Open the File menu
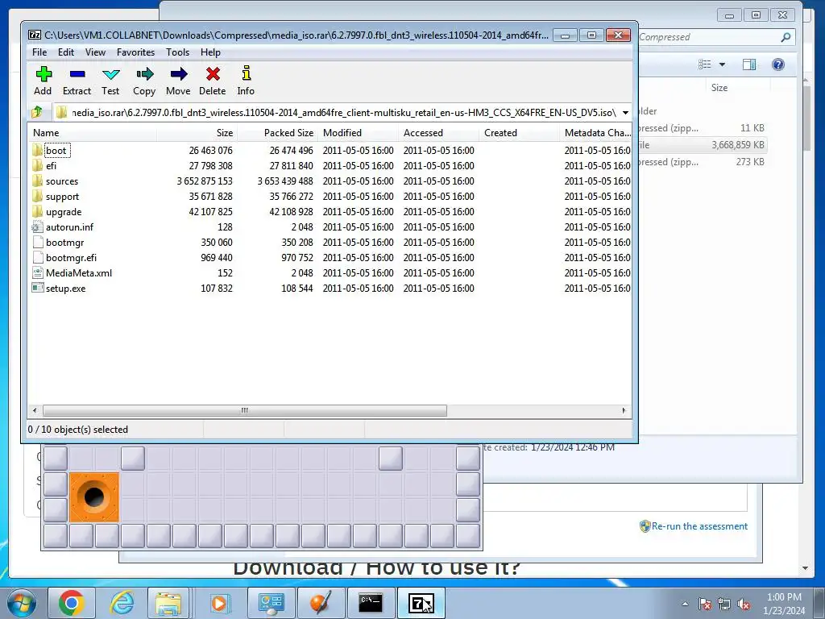Image resolution: width=825 pixels, height=619 pixels. [39, 52]
